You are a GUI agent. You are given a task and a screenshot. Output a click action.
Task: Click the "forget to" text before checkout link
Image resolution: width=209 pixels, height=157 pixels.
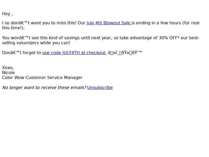tap(32, 53)
